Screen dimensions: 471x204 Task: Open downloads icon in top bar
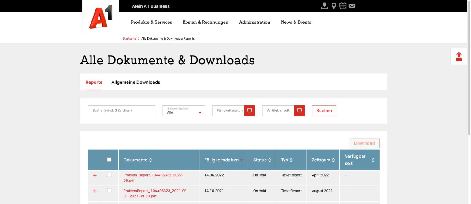(324, 6)
